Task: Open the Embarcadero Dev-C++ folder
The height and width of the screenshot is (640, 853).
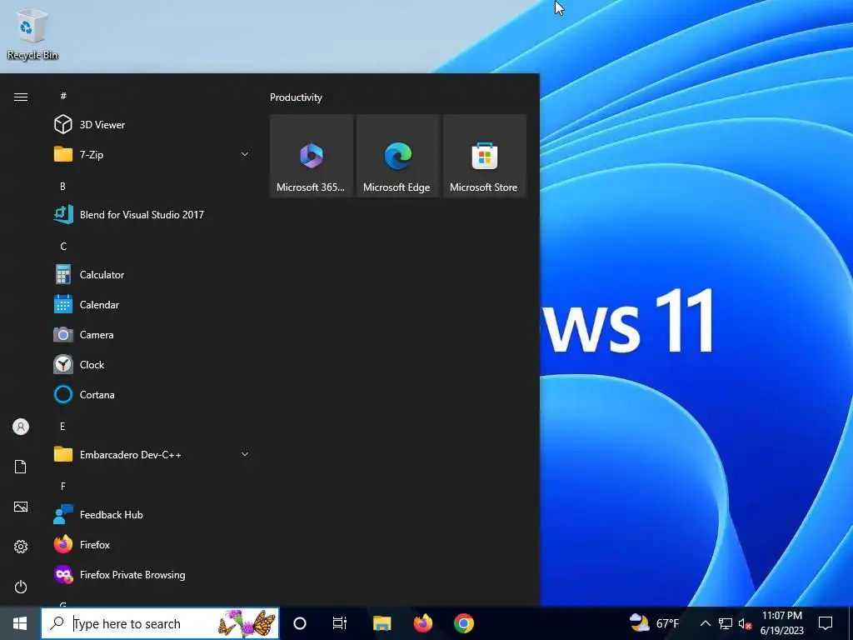Action: [152, 454]
